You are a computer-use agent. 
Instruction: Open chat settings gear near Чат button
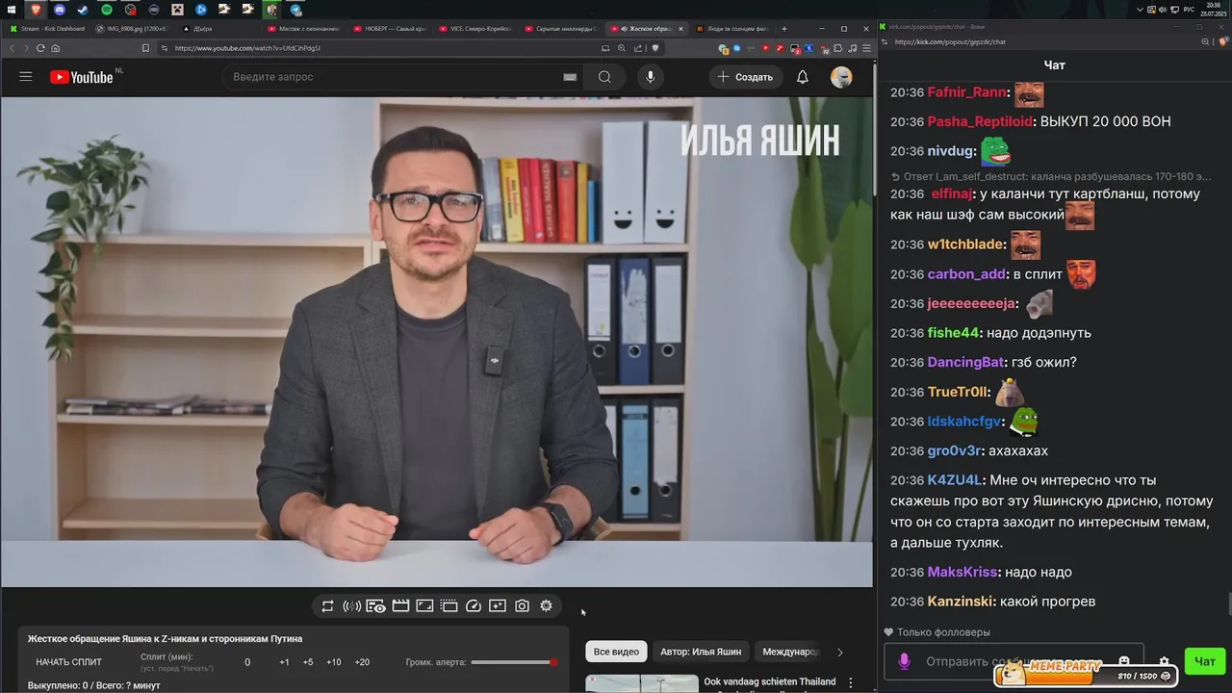tap(1164, 662)
